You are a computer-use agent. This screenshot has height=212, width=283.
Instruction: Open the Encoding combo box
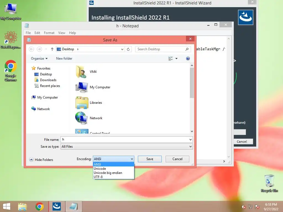(114, 159)
